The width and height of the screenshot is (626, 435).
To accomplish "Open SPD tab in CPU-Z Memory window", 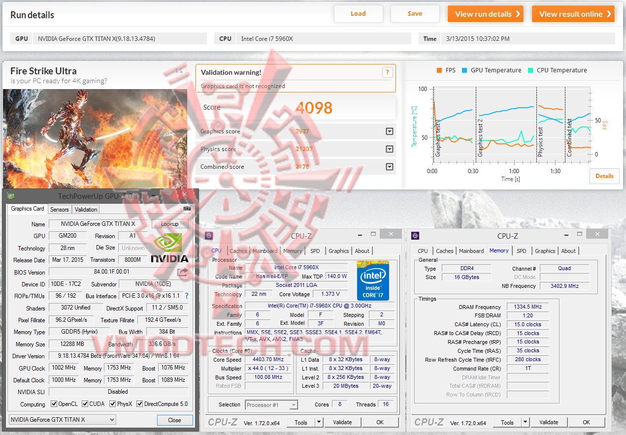I will [x=522, y=251].
